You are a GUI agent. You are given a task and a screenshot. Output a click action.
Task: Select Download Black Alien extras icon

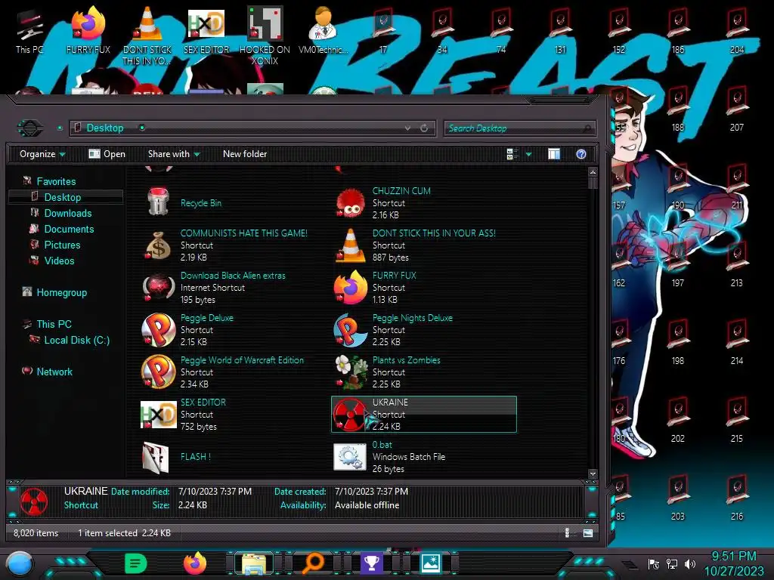(158, 287)
